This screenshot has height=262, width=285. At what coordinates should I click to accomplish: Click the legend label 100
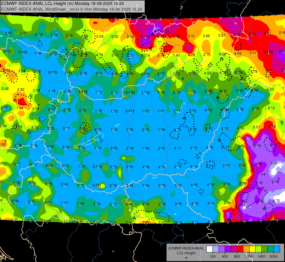[x=213, y=256]
